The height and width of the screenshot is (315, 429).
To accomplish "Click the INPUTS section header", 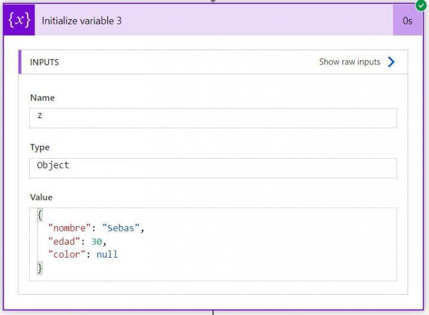I will pos(44,62).
